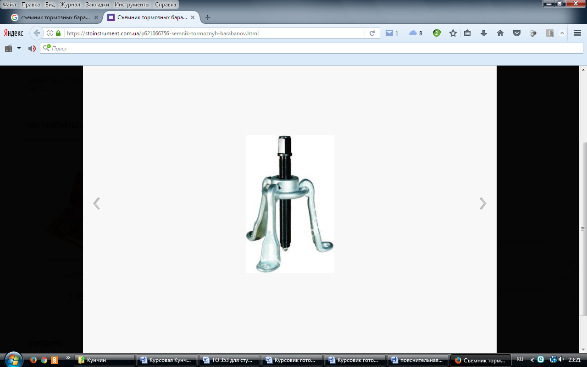The width and height of the screenshot is (587, 367).
Task: Show next product image with right arrow
Action: tap(482, 204)
